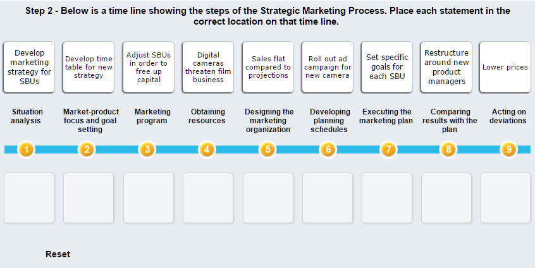
Task: Select timeline marker number 5
Action: point(267,150)
